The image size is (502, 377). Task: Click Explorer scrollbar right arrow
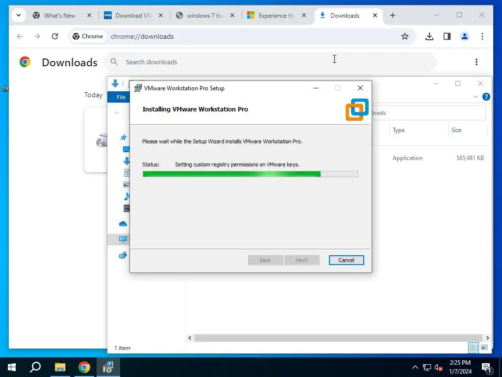click(x=487, y=338)
